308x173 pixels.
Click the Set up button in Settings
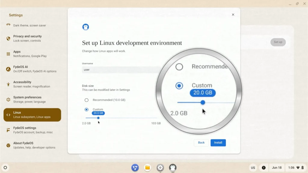[278, 42]
